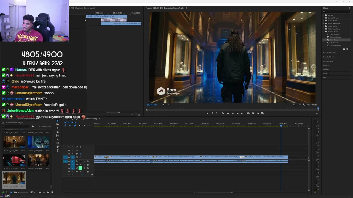Toggle V3 track output eye
The width and height of the screenshot is (353, 198).
click(81, 150)
